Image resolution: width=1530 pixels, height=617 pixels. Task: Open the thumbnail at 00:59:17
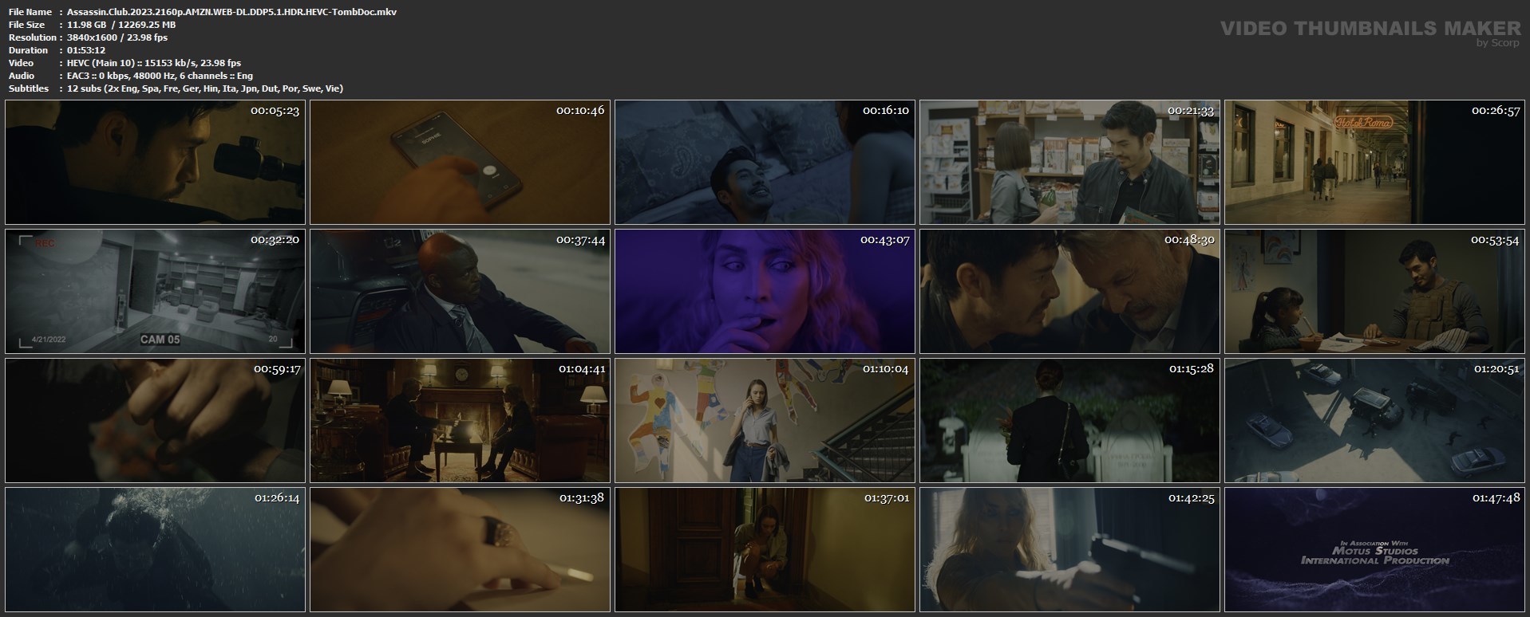[155, 420]
